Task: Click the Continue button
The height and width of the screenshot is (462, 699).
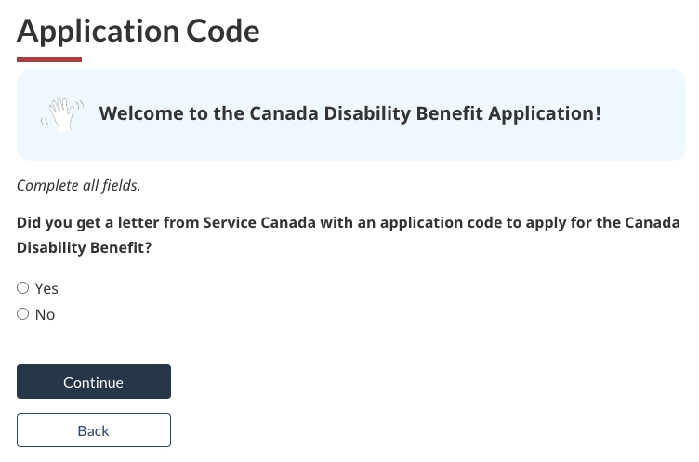Action: (94, 382)
